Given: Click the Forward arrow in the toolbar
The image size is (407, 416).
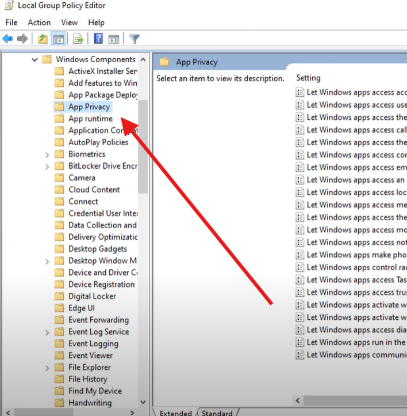Looking at the screenshot, I should coord(22,39).
